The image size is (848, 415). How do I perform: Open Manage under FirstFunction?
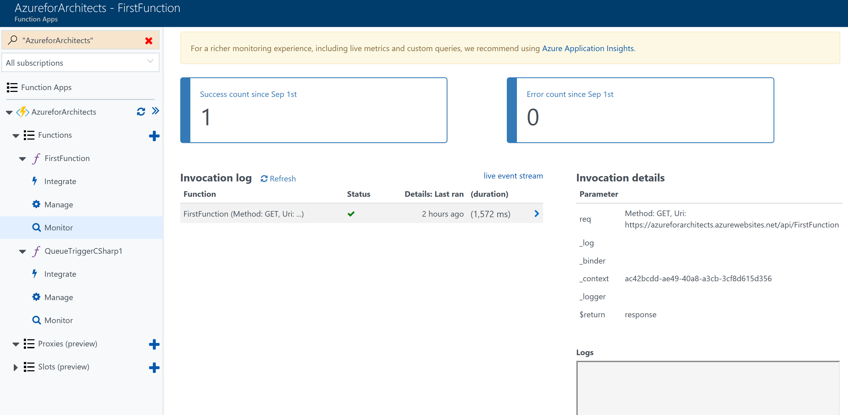(x=59, y=204)
